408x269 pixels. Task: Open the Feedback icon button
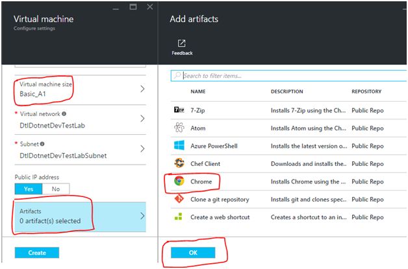[x=182, y=43]
